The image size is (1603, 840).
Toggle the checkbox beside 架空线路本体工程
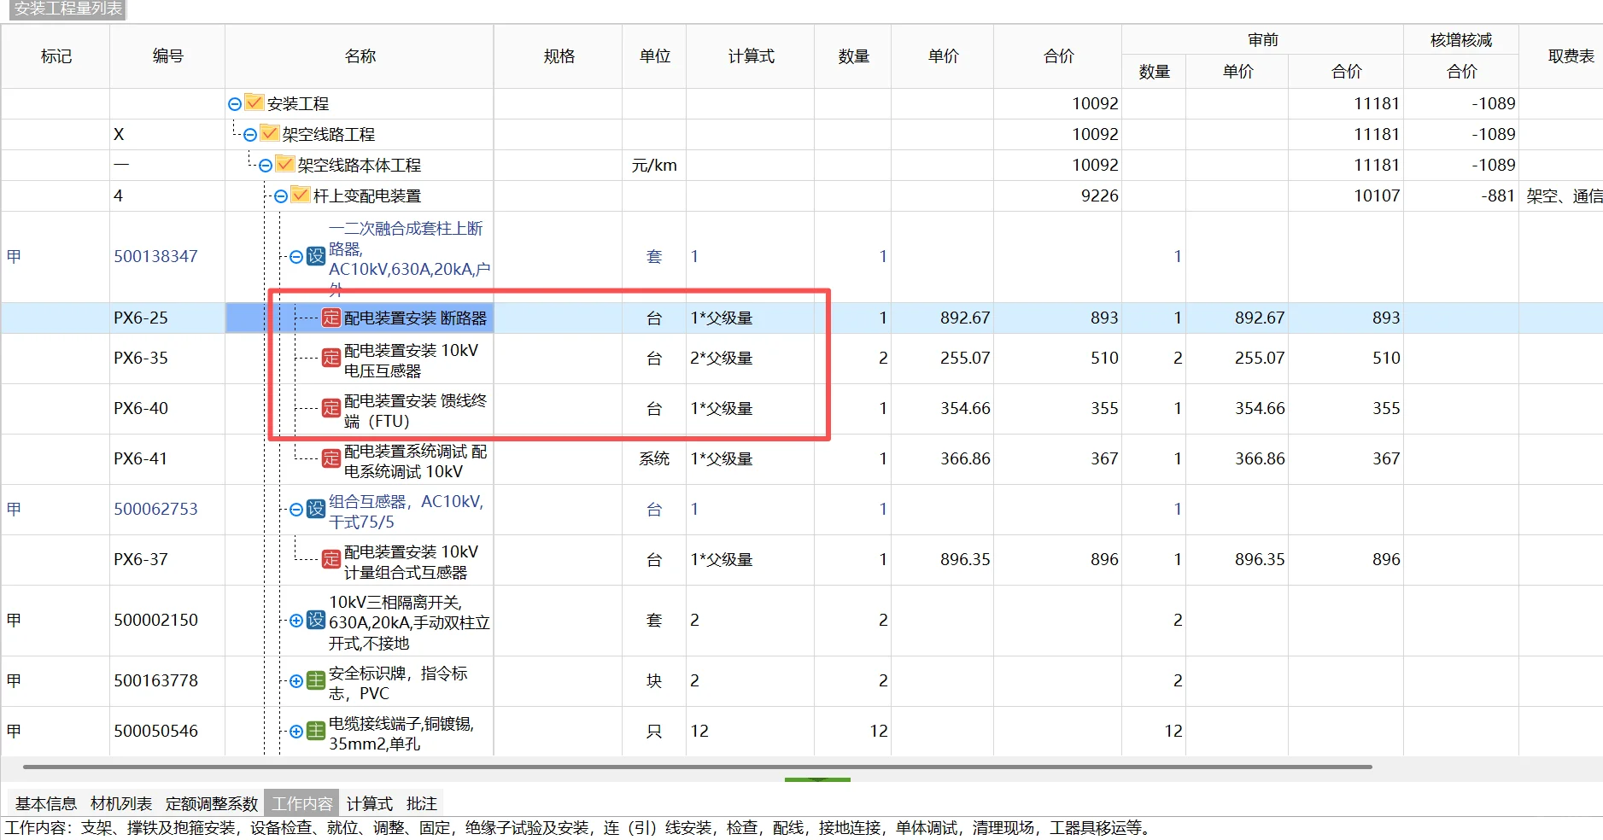pyautogui.click(x=285, y=165)
